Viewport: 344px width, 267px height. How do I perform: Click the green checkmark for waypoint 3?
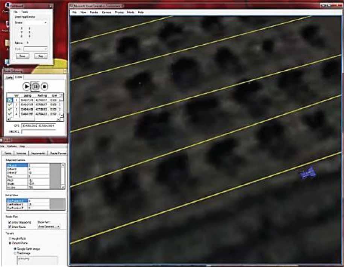pos(10,109)
